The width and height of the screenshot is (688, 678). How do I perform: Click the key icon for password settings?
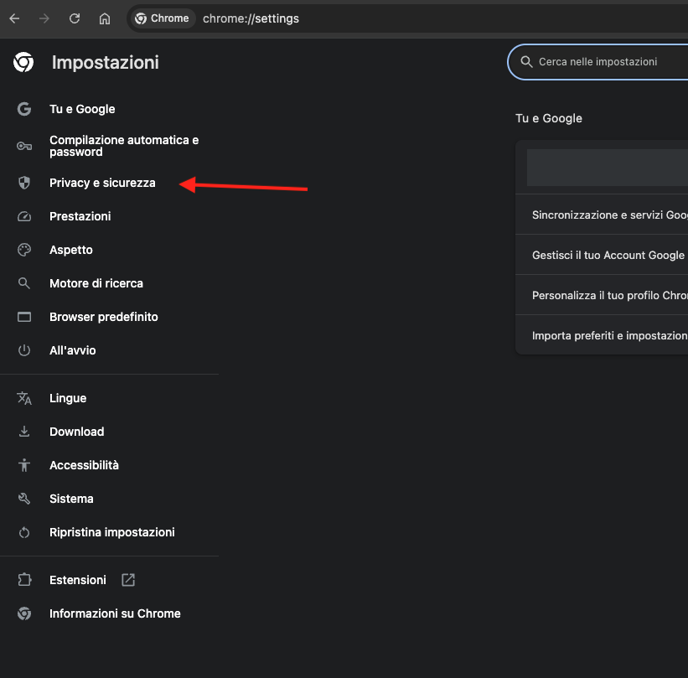(24, 146)
